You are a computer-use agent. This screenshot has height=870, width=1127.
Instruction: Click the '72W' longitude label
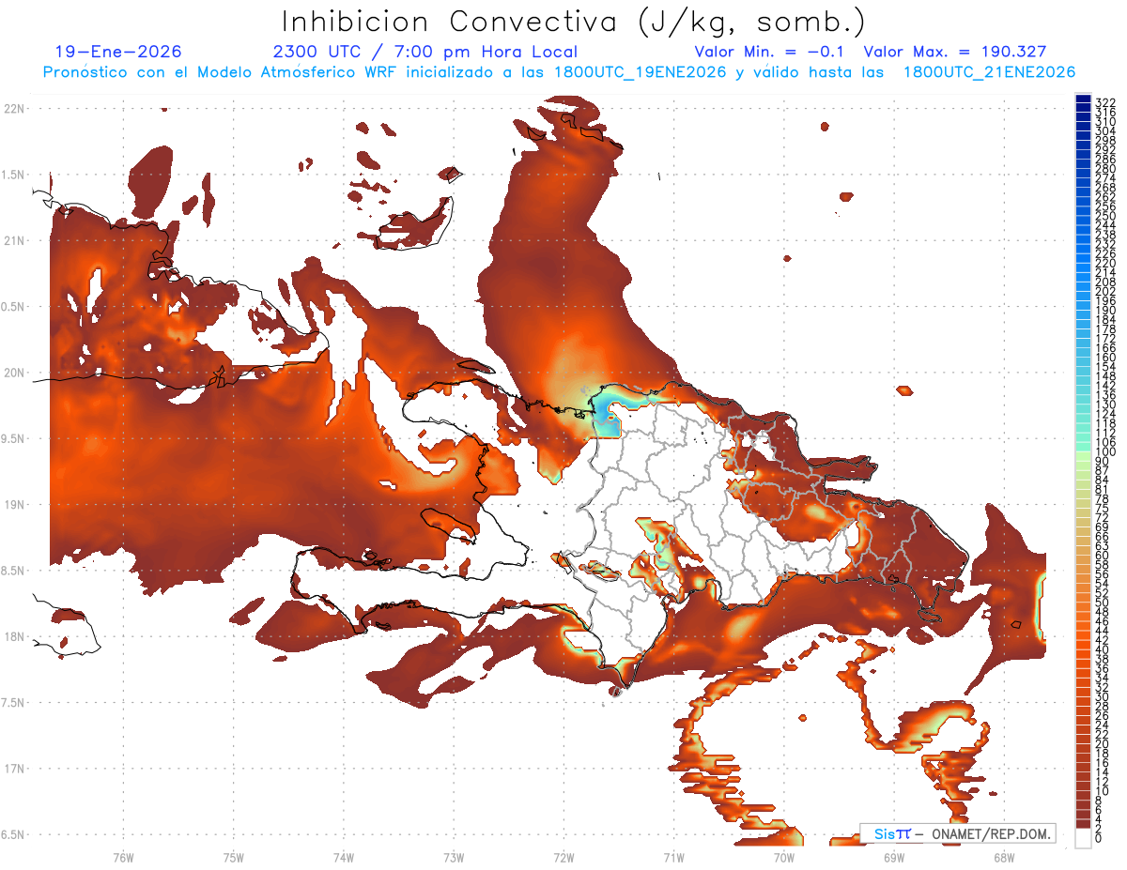[563, 857]
